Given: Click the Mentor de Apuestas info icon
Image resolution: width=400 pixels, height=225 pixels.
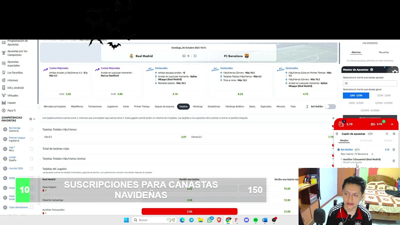Looking at the screenshot, I should click(x=372, y=70).
